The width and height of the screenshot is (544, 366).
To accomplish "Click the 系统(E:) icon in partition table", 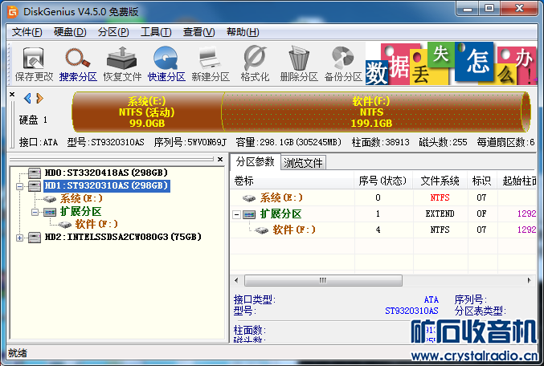I will click(x=249, y=198).
